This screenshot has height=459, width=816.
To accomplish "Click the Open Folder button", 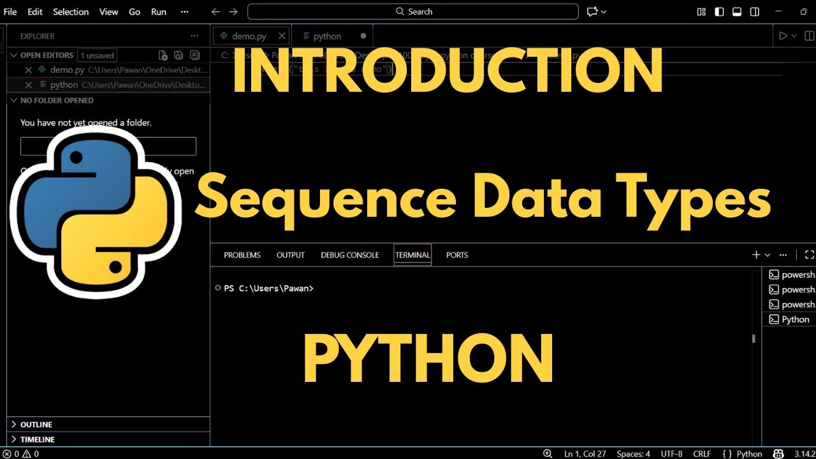I will 108,146.
